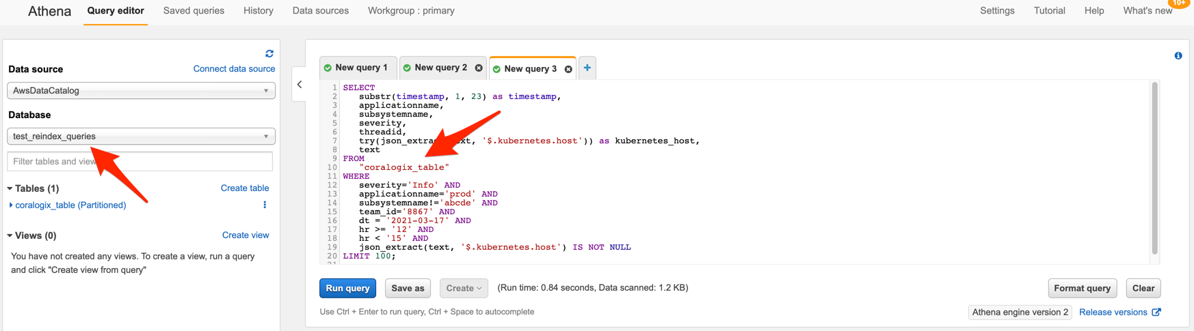Screen dimensions: 1194x331
Task: Switch to the Query editor tab
Action: pos(116,11)
